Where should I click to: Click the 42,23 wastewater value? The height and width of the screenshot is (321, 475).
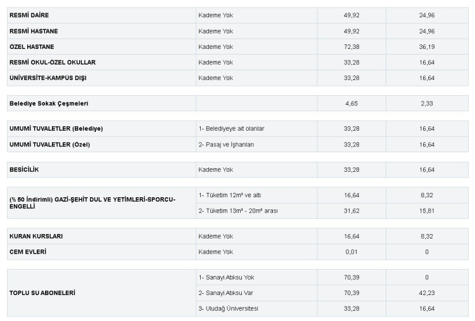(x=427, y=292)
